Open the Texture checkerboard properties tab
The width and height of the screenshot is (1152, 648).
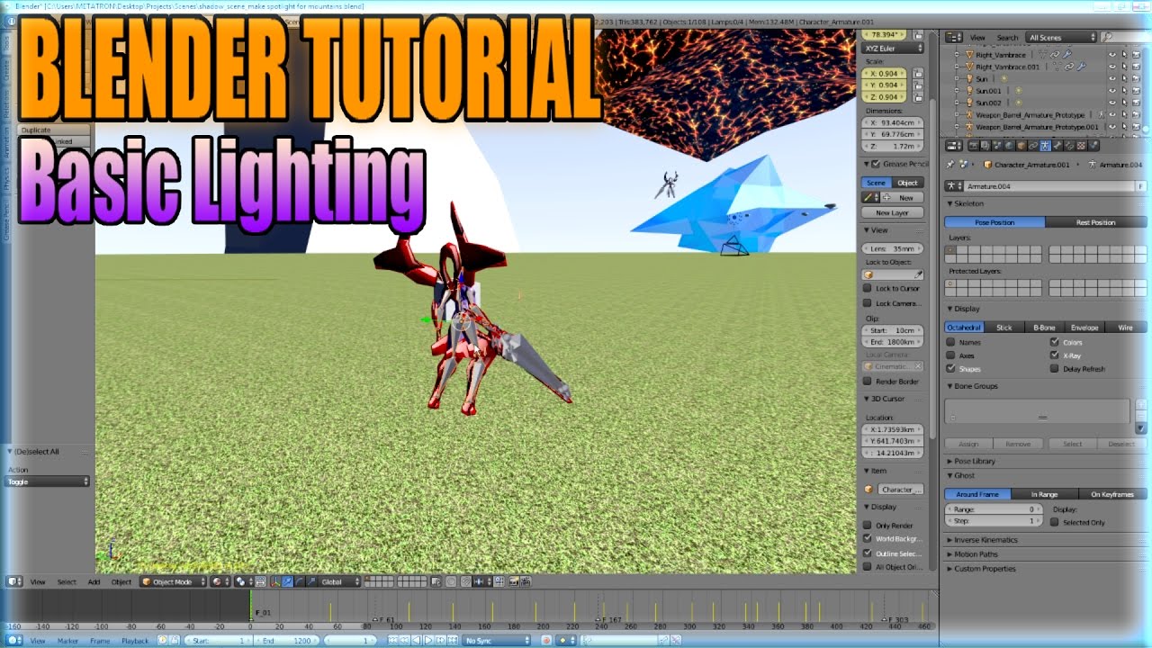(x=1081, y=146)
